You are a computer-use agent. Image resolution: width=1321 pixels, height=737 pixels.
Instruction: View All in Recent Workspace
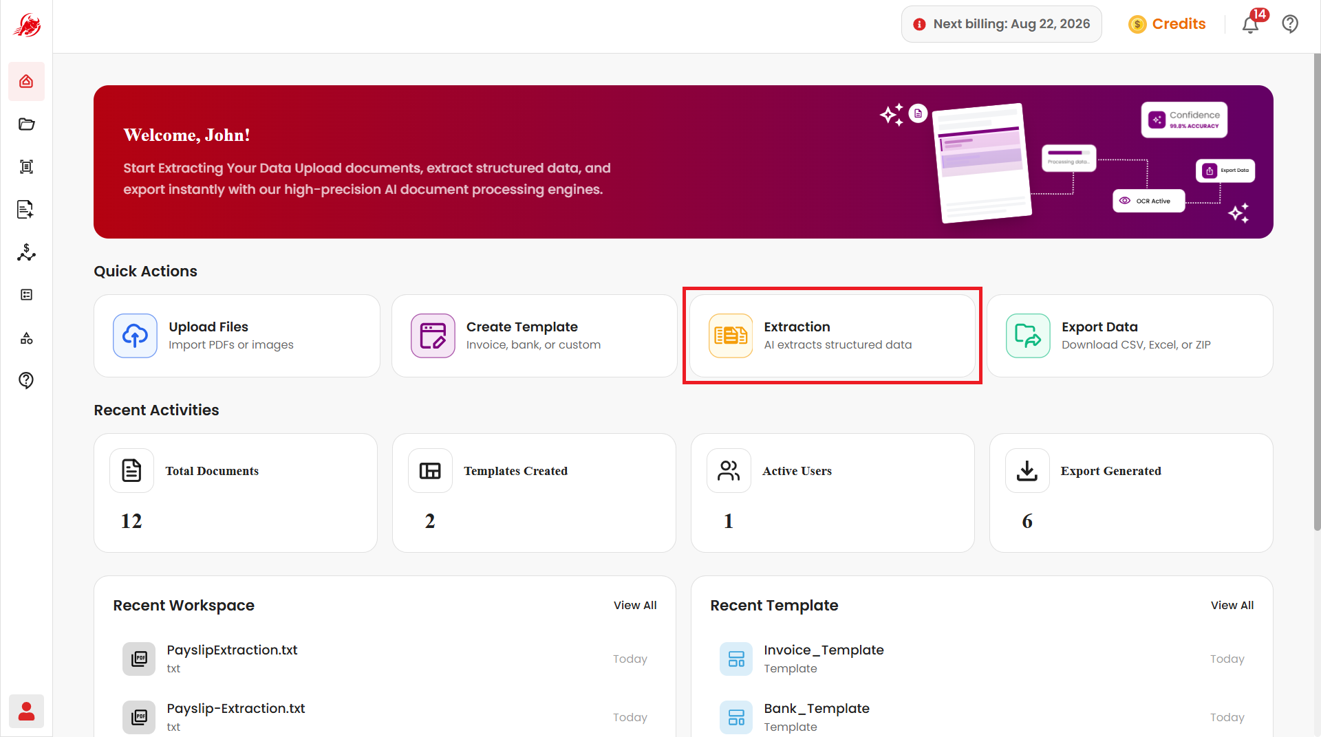(x=635, y=606)
